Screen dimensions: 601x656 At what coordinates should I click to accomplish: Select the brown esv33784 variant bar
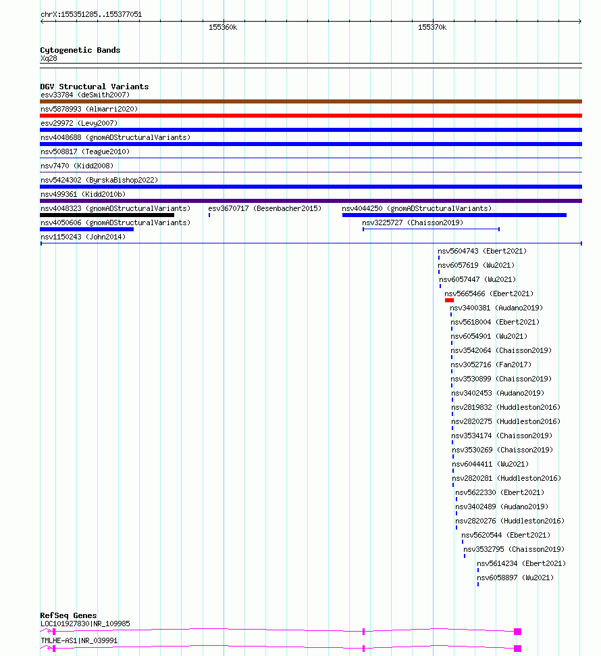311,101
